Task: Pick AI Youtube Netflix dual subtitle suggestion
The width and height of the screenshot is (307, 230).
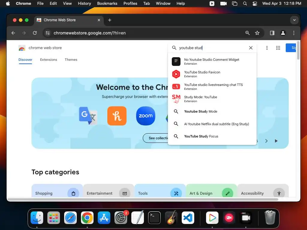Action: [x=212, y=124]
